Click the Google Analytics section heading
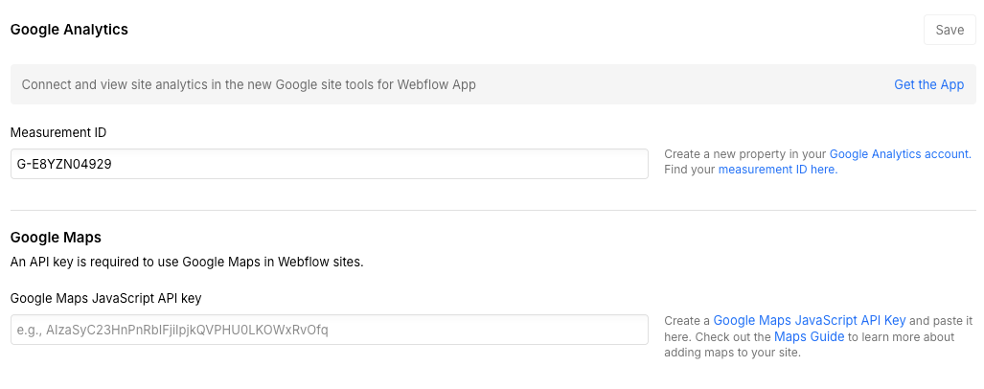 (x=69, y=30)
